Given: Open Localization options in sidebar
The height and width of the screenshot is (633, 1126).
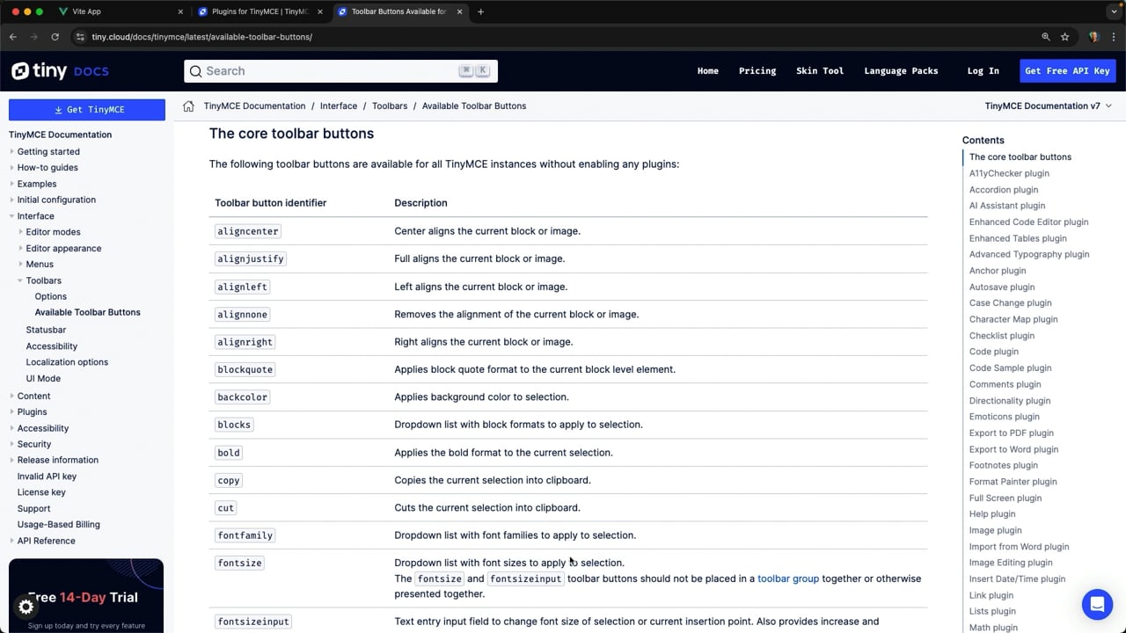Looking at the screenshot, I should [67, 362].
